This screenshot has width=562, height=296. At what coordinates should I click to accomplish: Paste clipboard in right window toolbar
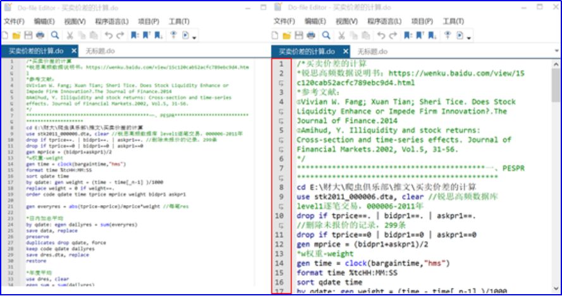pyautogui.click(x=365, y=35)
